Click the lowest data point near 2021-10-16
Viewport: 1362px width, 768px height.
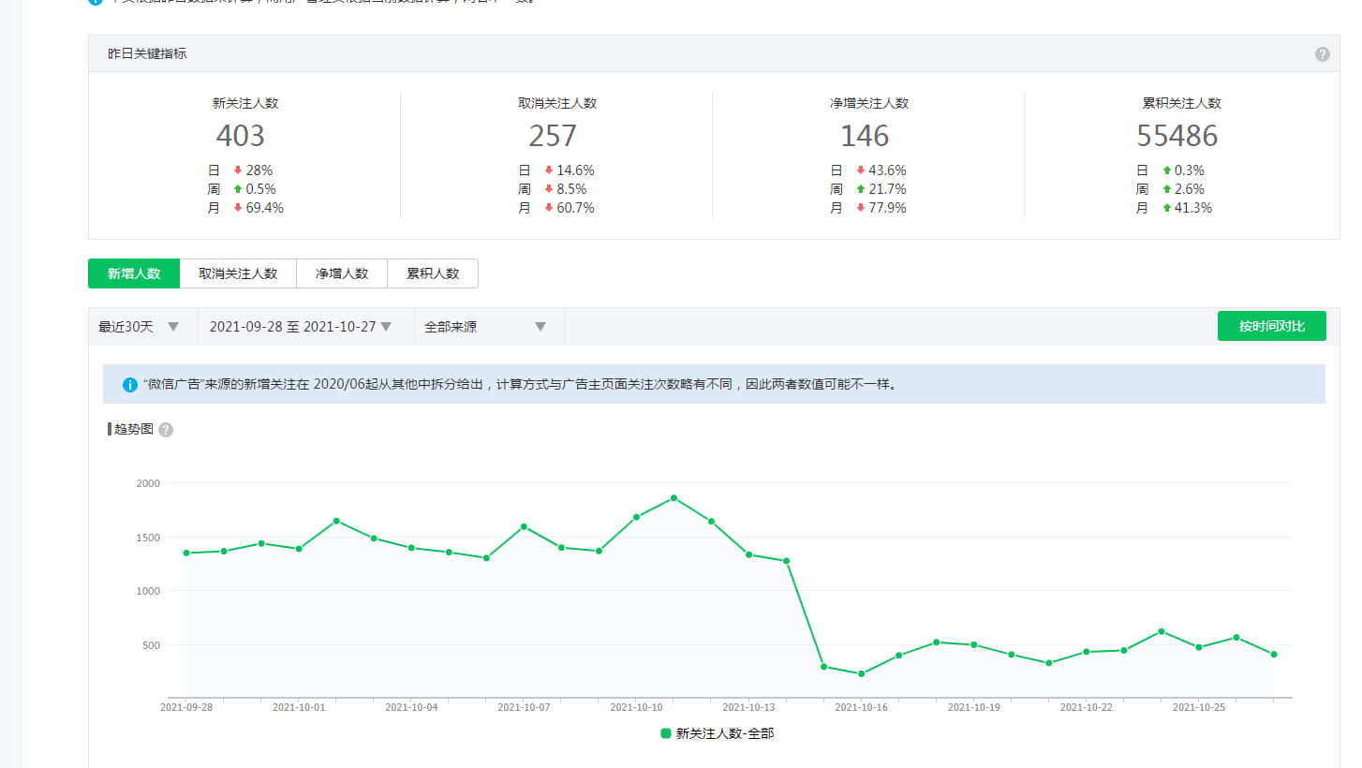pyautogui.click(x=861, y=673)
